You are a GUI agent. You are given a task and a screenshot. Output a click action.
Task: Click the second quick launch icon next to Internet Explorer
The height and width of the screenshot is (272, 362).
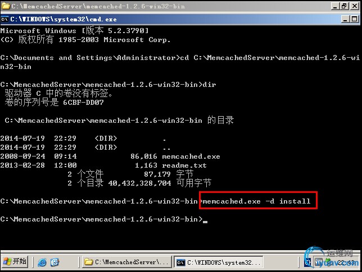pyautogui.click(x=55, y=262)
